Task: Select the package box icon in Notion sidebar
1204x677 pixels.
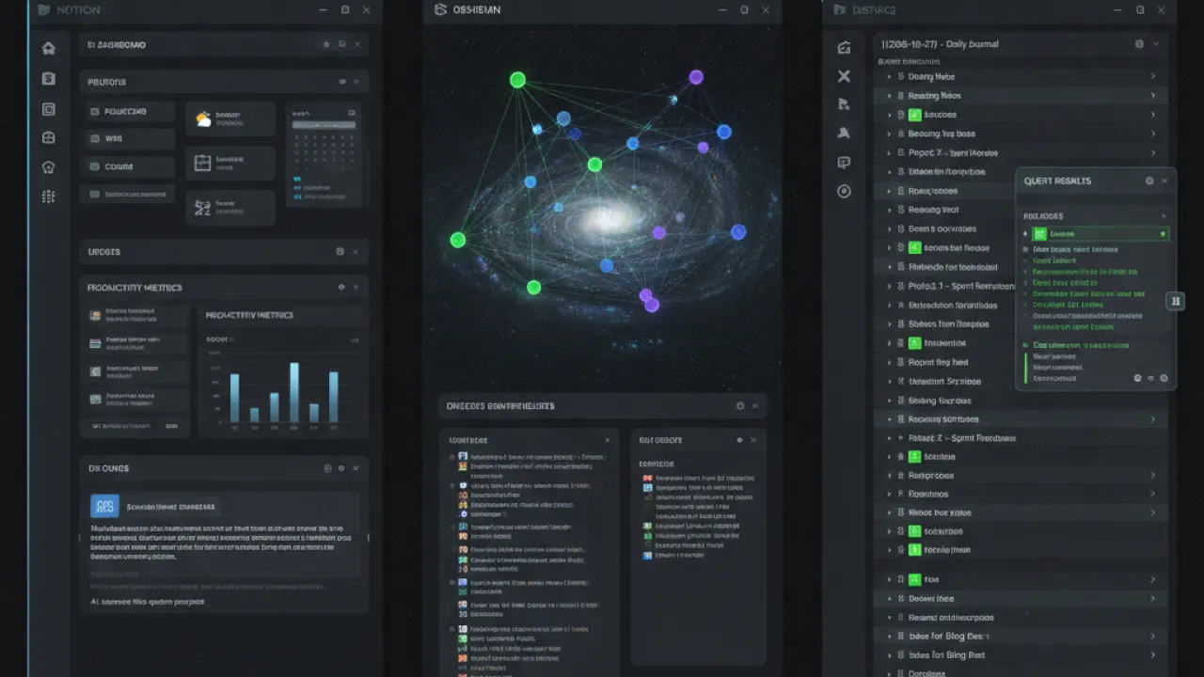Action: (49, 138)
